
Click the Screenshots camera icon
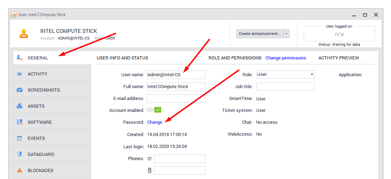coord(20,90)
